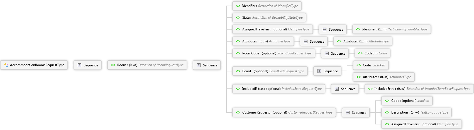
Task: Click the element icon beside State
Action: click(x=238, y=18)
